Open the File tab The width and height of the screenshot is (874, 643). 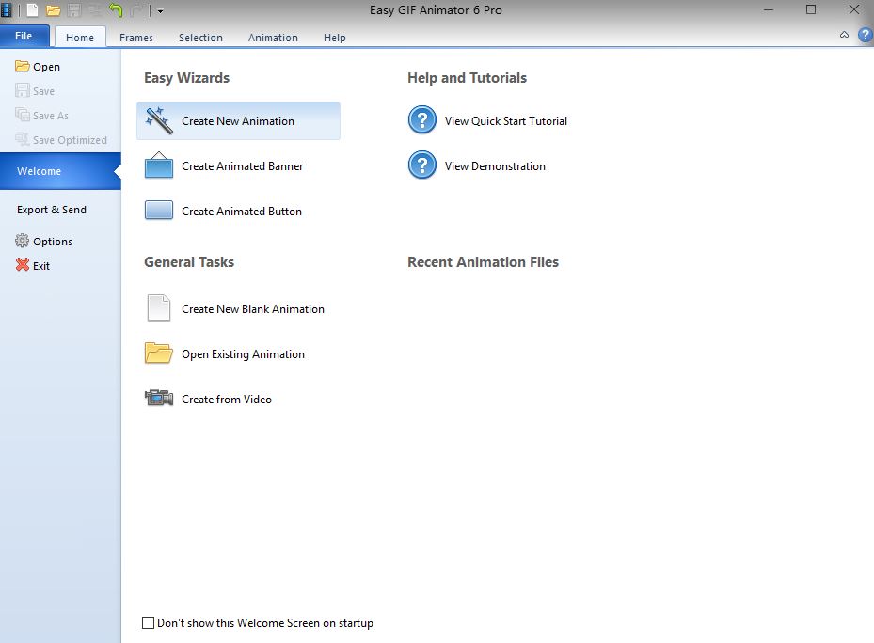[24, 36]
